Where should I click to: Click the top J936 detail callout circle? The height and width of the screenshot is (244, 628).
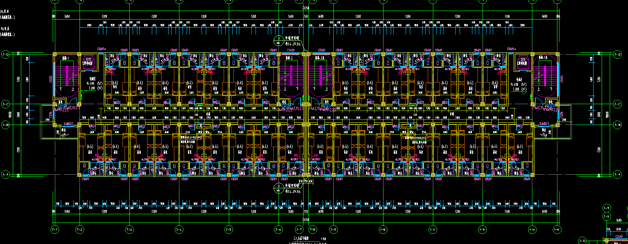click(x=278, y=41)
